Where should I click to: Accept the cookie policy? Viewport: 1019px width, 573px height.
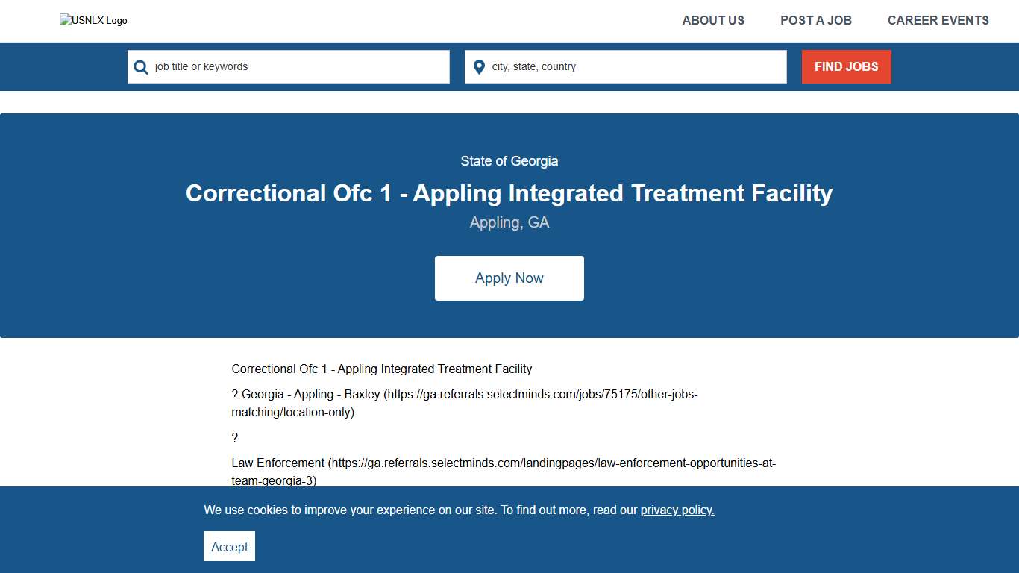click(229, 546)
